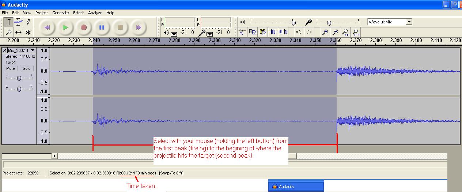Open the Effect menu
462x192 pixels.
[78, 13]
